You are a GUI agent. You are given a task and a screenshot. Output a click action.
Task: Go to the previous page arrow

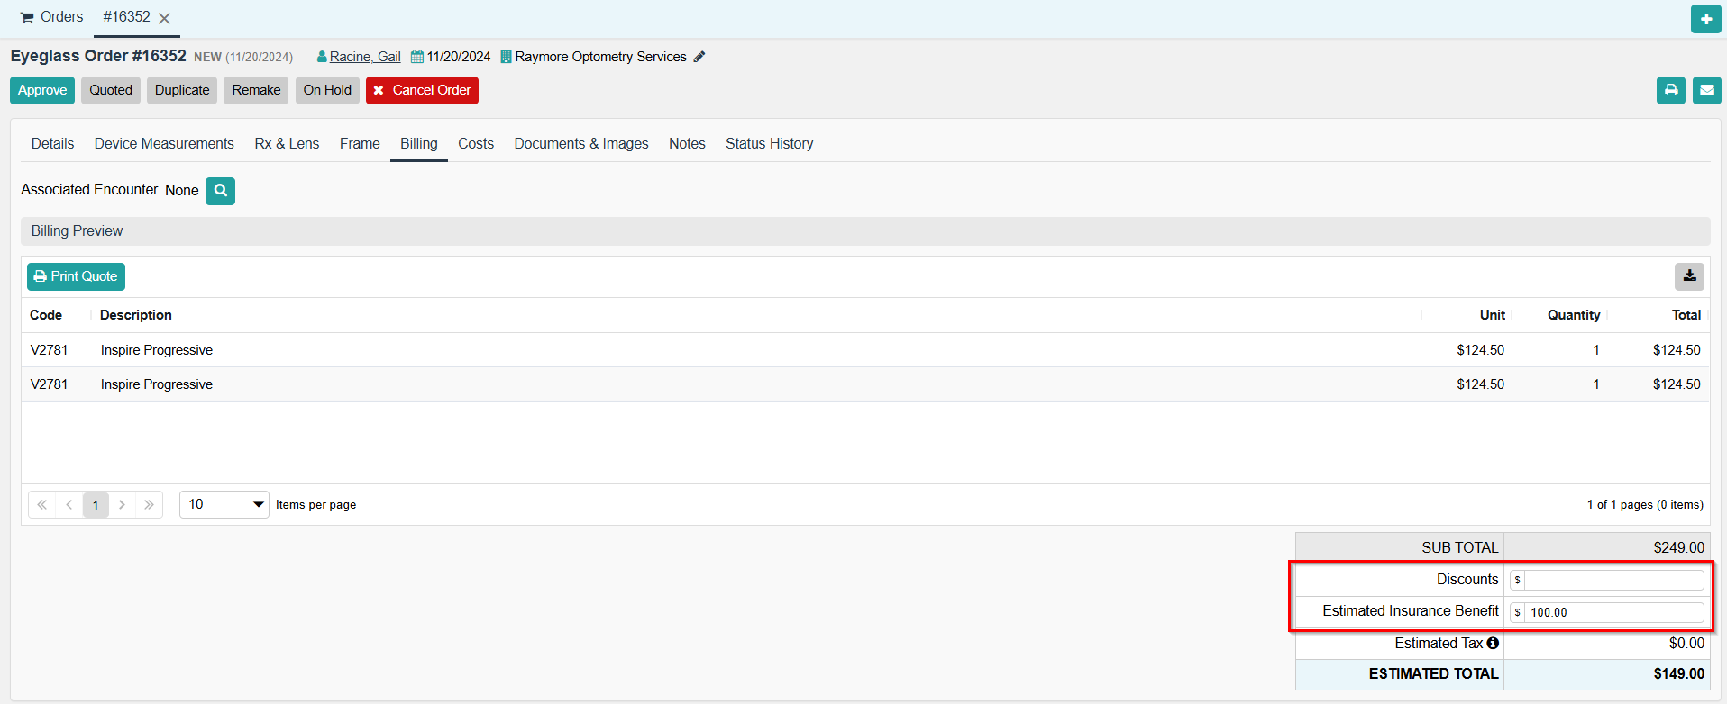(69, 505)
